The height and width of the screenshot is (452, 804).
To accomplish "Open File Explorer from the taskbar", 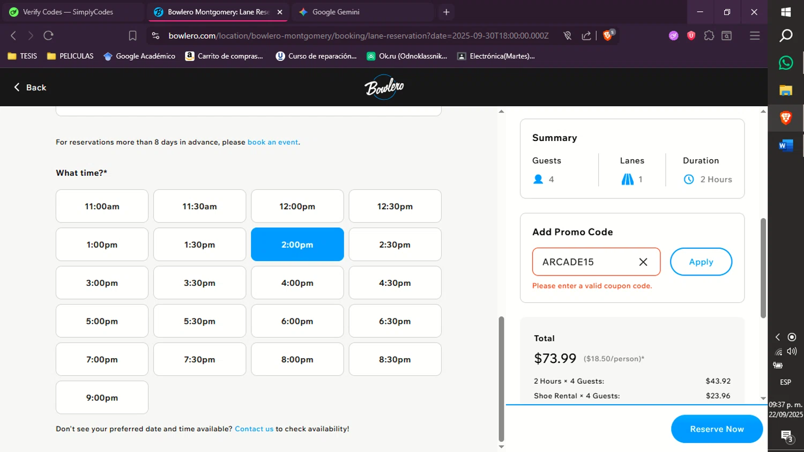I will coord(786,90).
